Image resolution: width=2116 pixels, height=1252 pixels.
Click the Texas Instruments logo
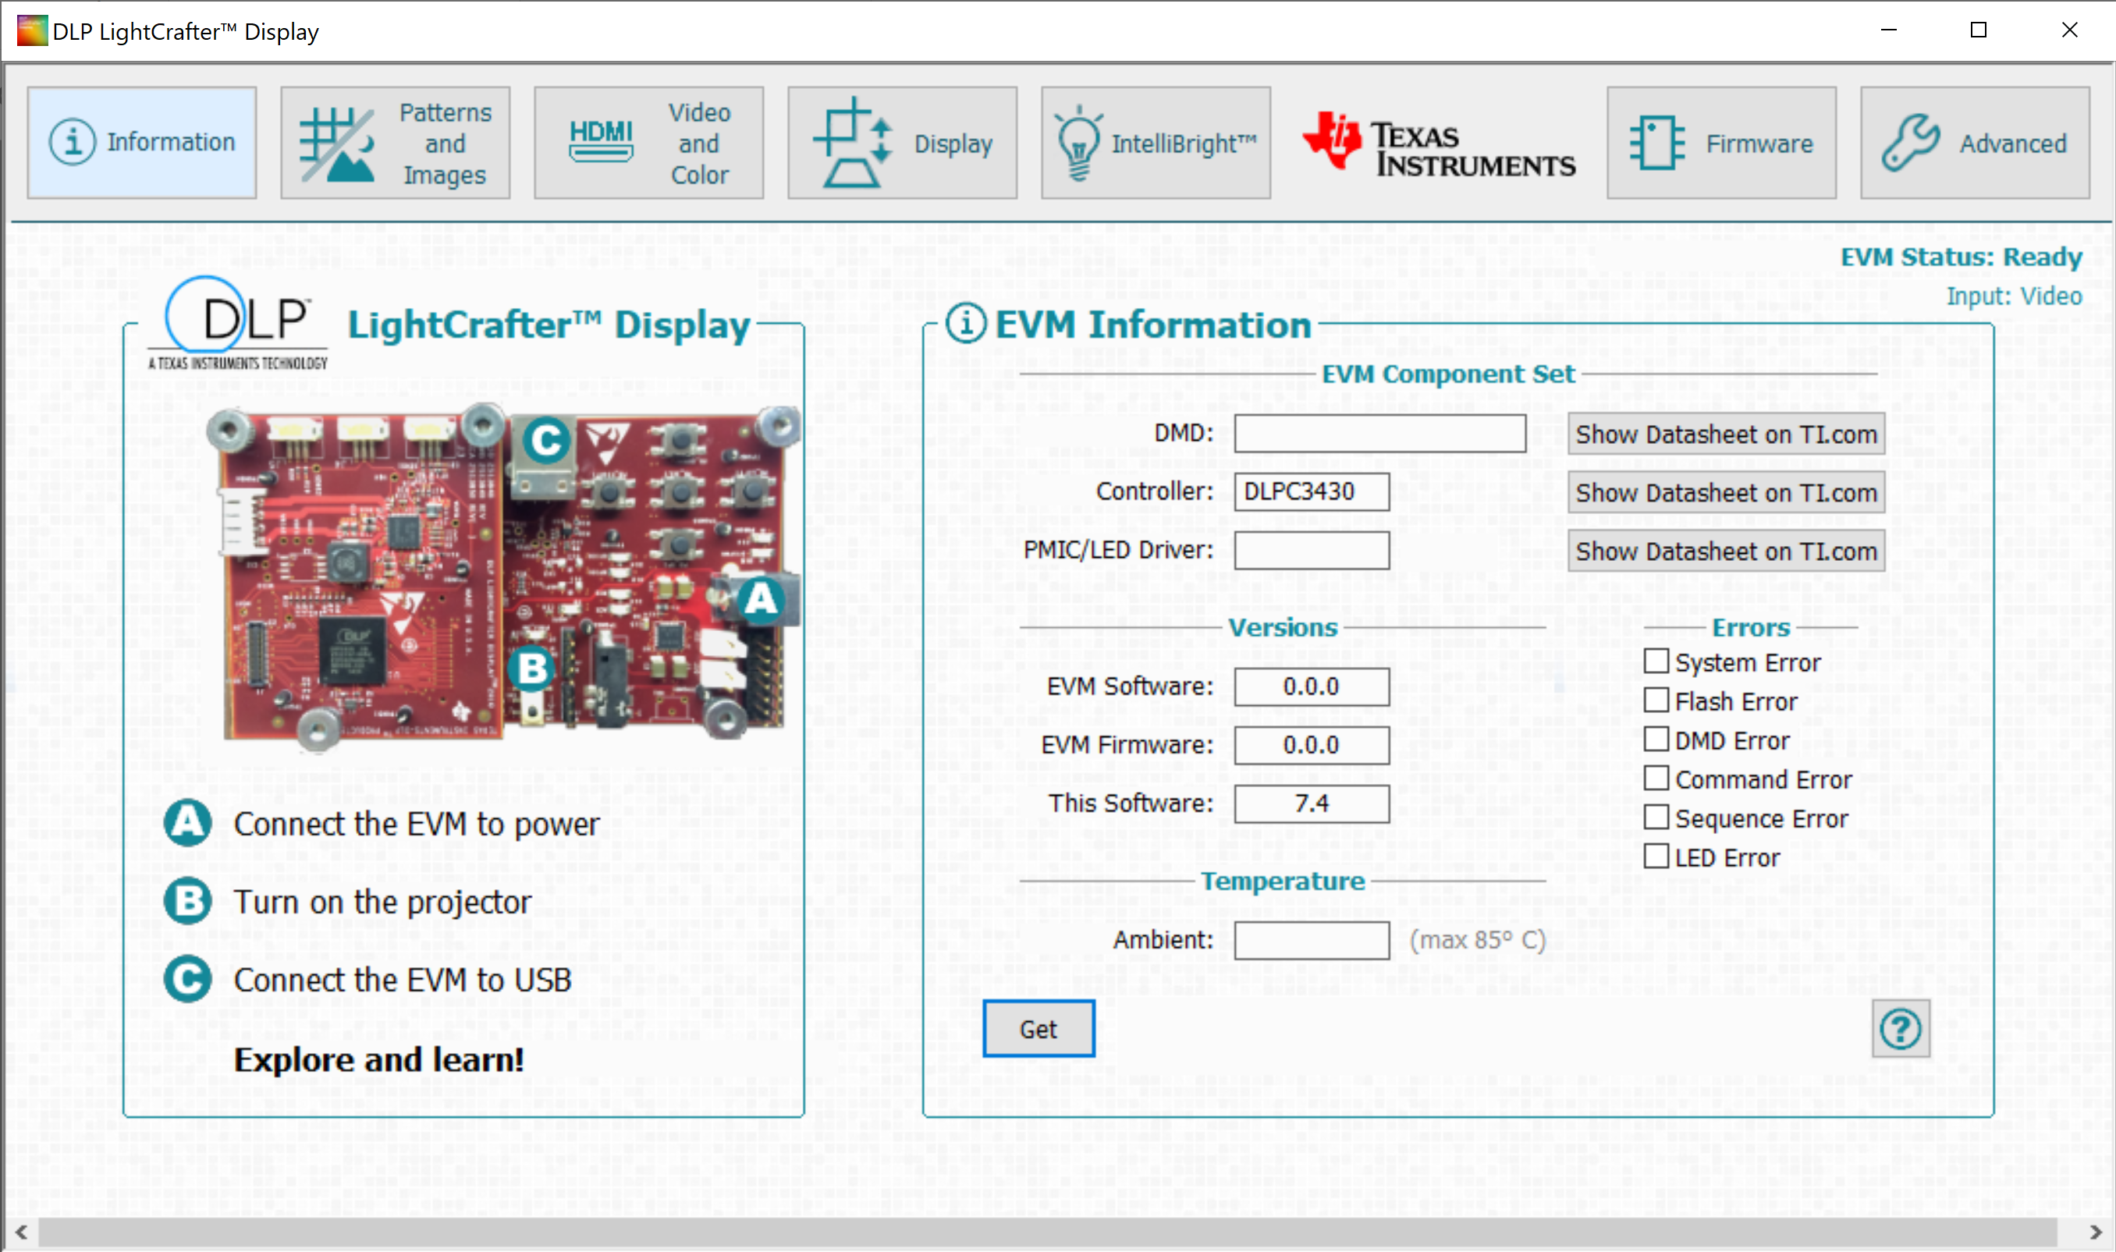point(1439,144)
